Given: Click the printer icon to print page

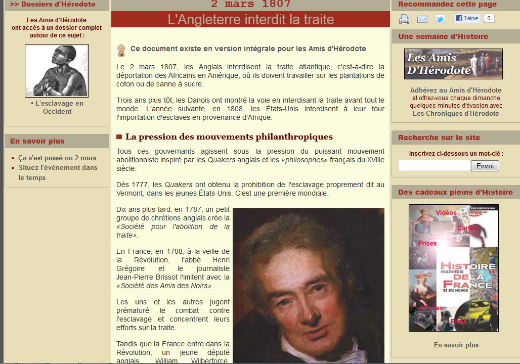Looking at the screenshot, I should [x=404, y=19].
